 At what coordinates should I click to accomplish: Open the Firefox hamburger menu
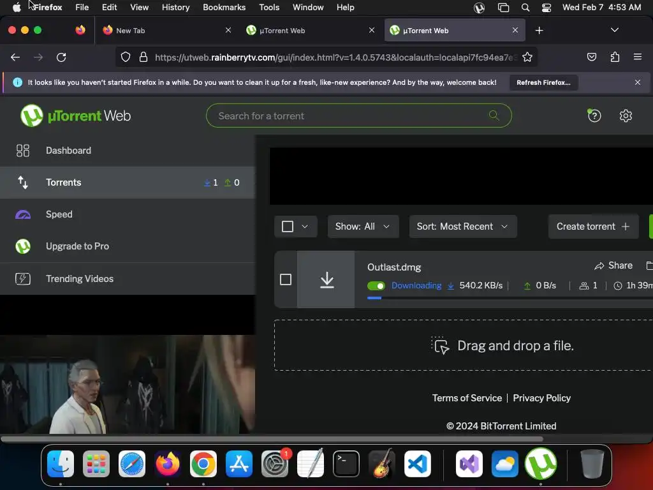tap(637, 57)
